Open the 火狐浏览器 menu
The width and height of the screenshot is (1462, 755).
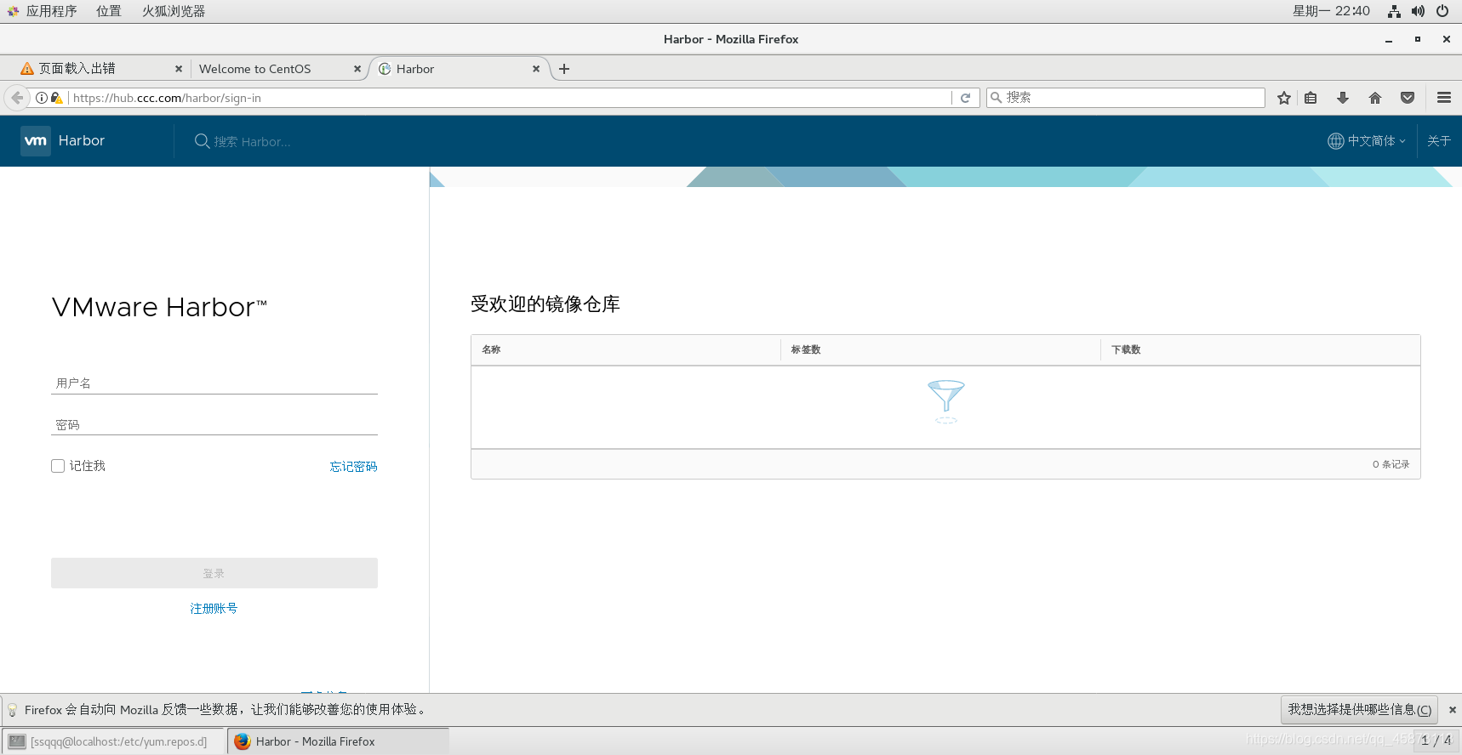click(174, 11)
